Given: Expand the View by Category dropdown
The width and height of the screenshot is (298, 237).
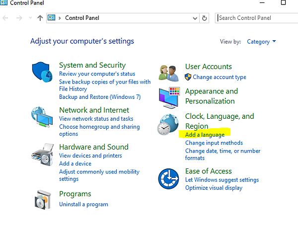Looking at the screenshot, I should (x=261, y=42).
